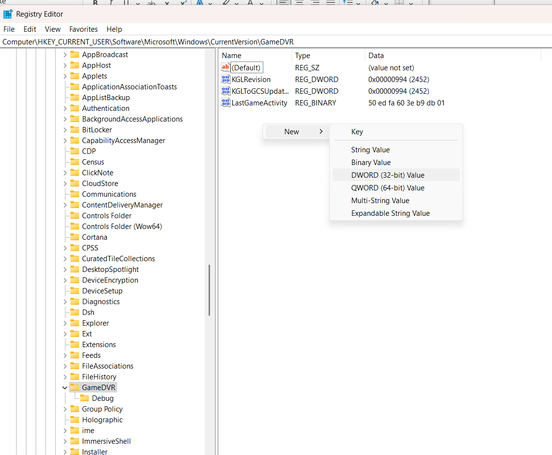Click the Group Policy folder icon
Image resolution: width=552 pixels, height=455 pixels.
click(x=75, y=409)
